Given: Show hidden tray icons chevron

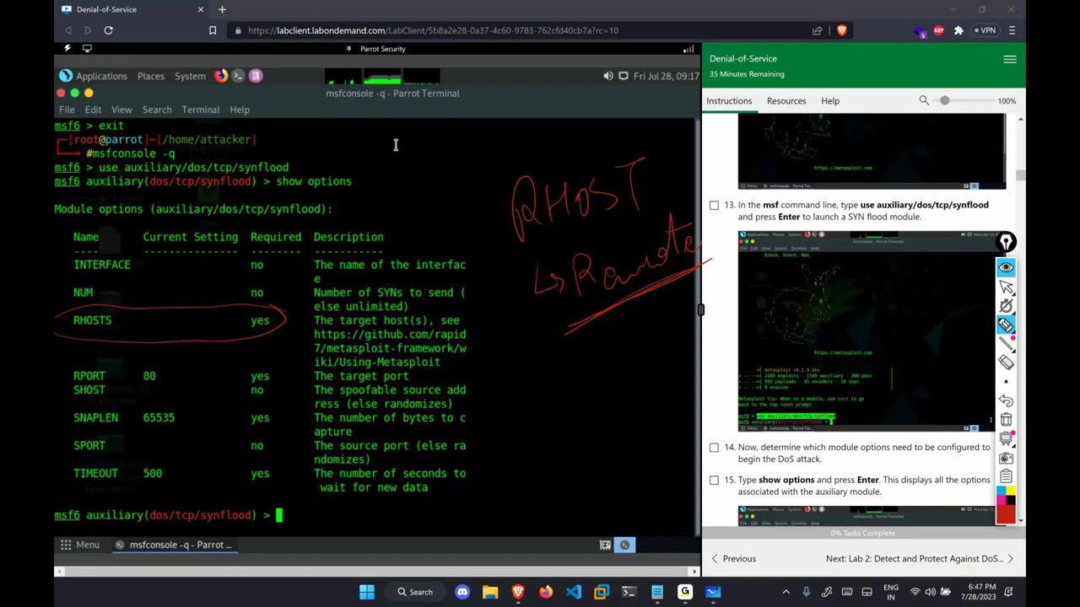Looking at the screenshot, I should [x=786, y=592].
